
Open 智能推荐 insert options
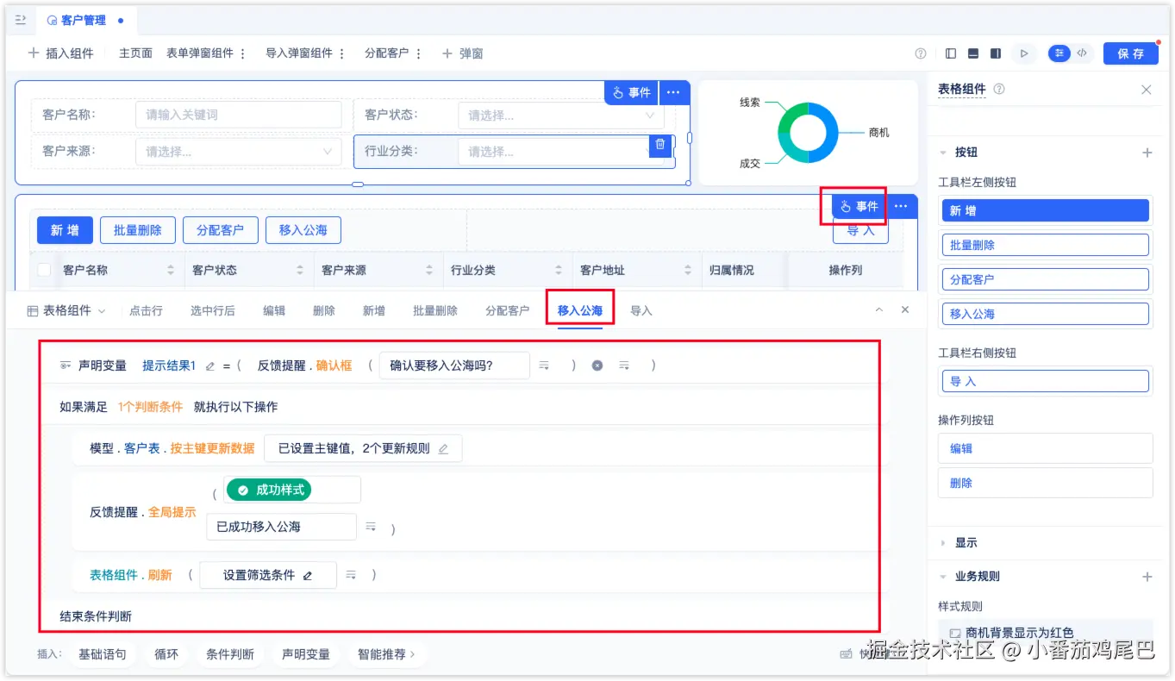pyautogui.click(x=386, y=654)
